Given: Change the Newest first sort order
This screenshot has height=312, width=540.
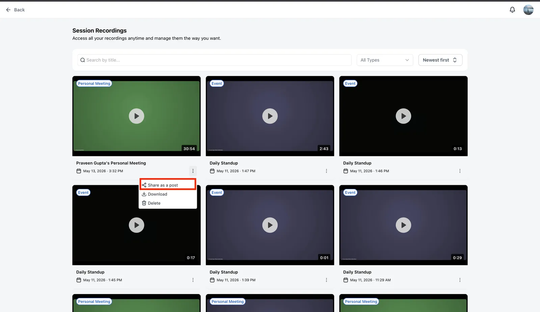Looking at the screenshot, I should [x=440, y=60].
